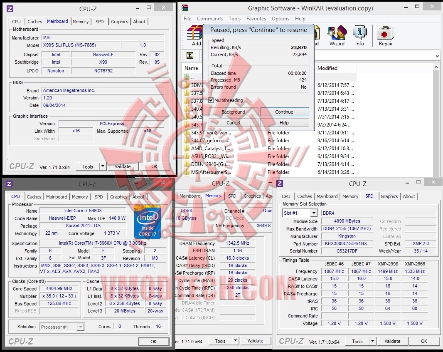Click the BIOS date 09/04/2014 field
This screenshot has height=352, width=443.
(x=103, y=105)
